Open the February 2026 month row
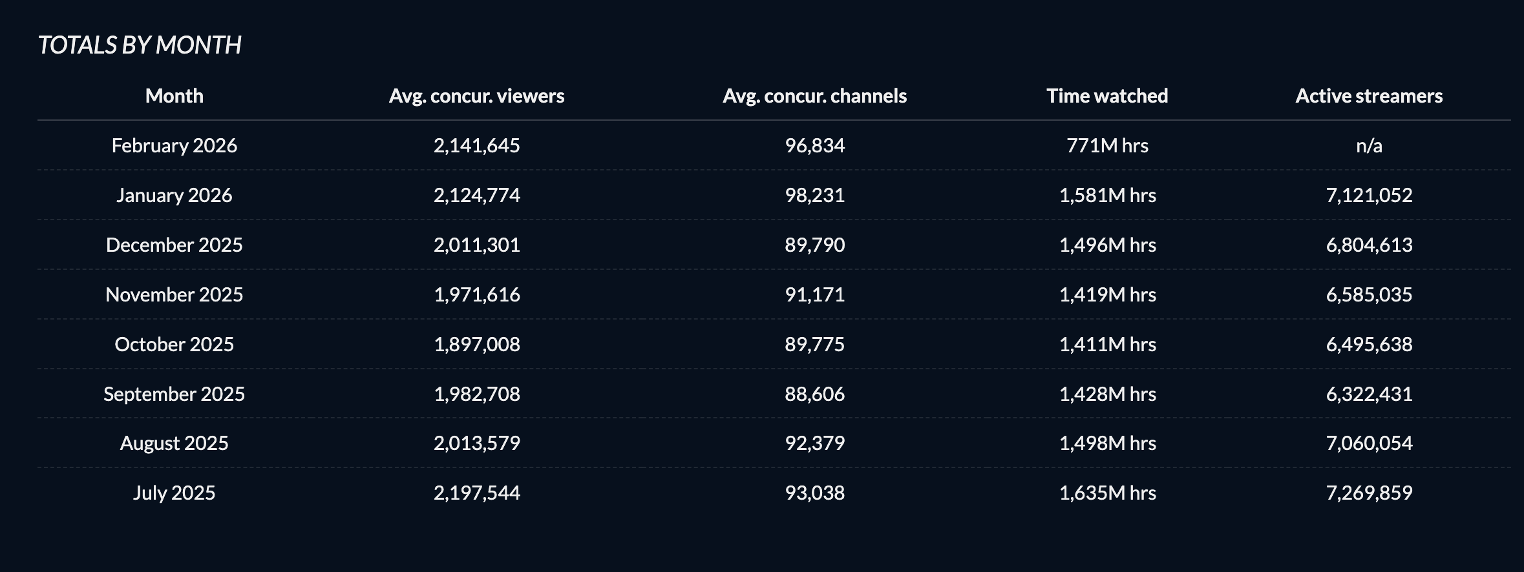This screenshot has width=1524, height=572. click(x=174, y=145)
